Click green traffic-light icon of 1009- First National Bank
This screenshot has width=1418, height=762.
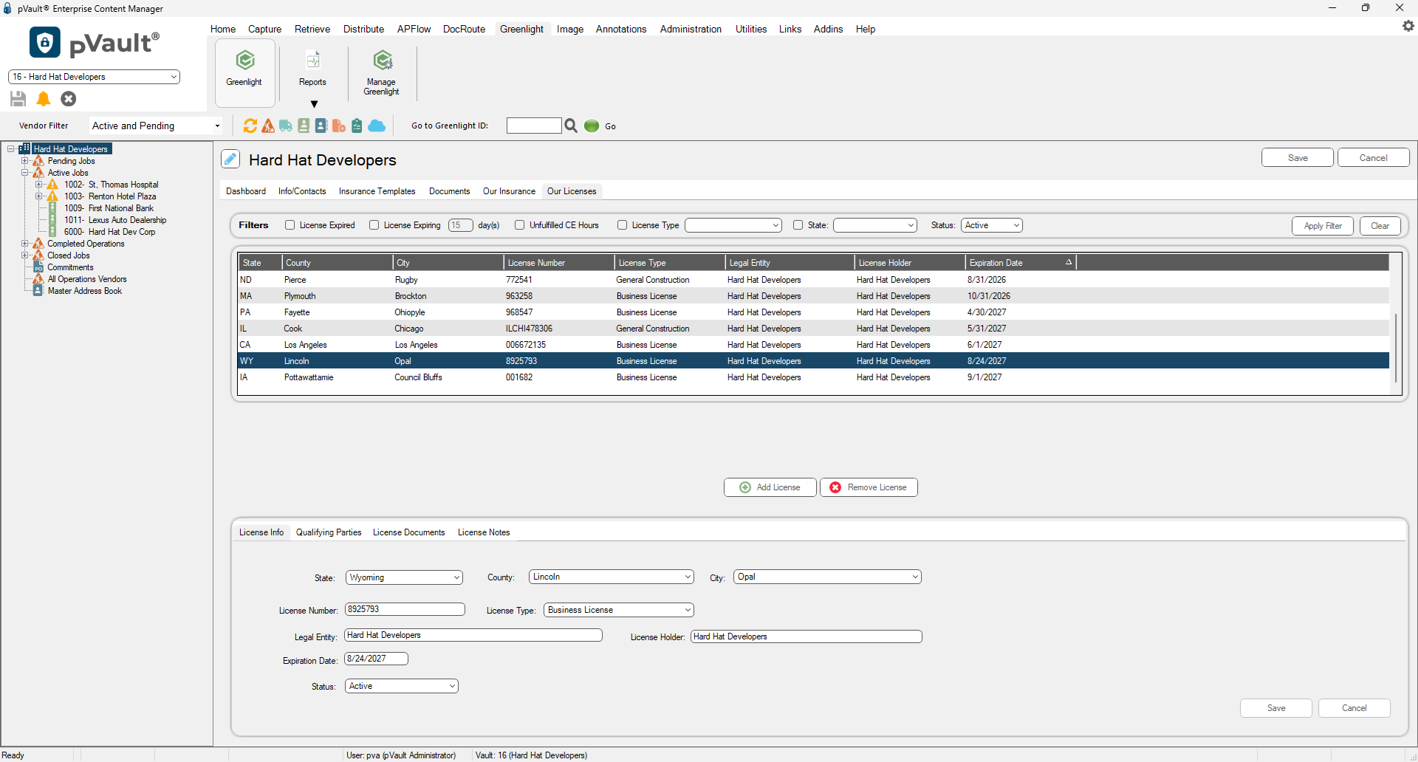(52, 208)
